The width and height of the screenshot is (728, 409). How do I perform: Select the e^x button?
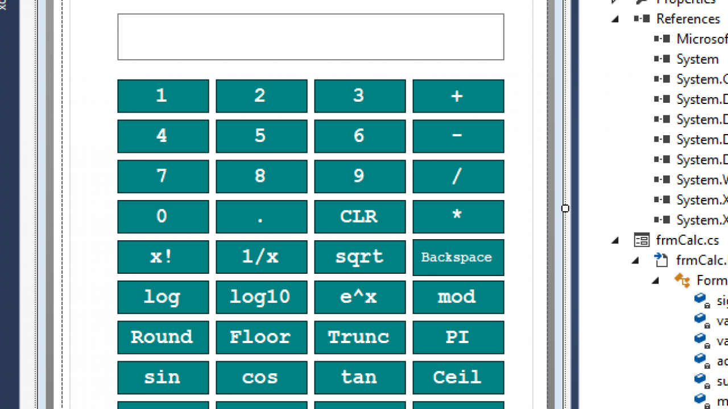(x=360, y=298)
